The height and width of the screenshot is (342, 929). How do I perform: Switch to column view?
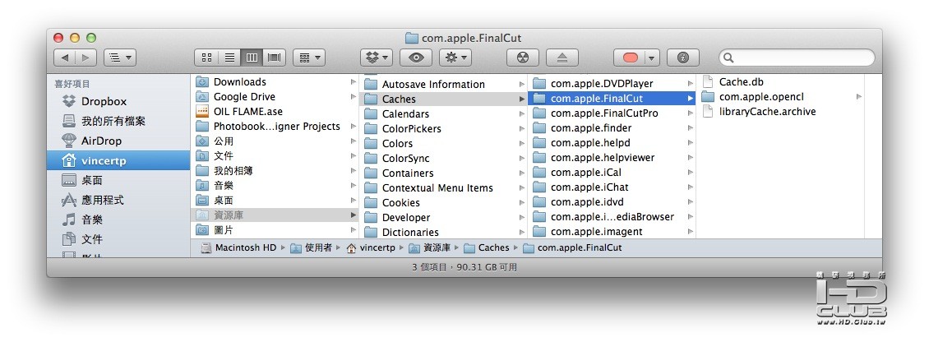pos(252,58)
